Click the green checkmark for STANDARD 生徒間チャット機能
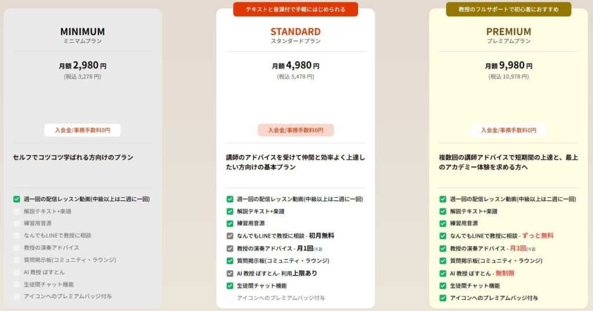This screenshot has height=311, width=593. [x=230, y=286]
